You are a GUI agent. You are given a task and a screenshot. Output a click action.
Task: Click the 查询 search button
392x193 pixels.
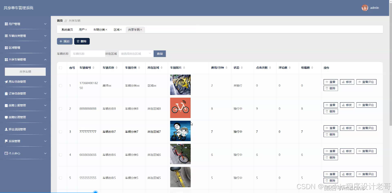pos(160,54)
